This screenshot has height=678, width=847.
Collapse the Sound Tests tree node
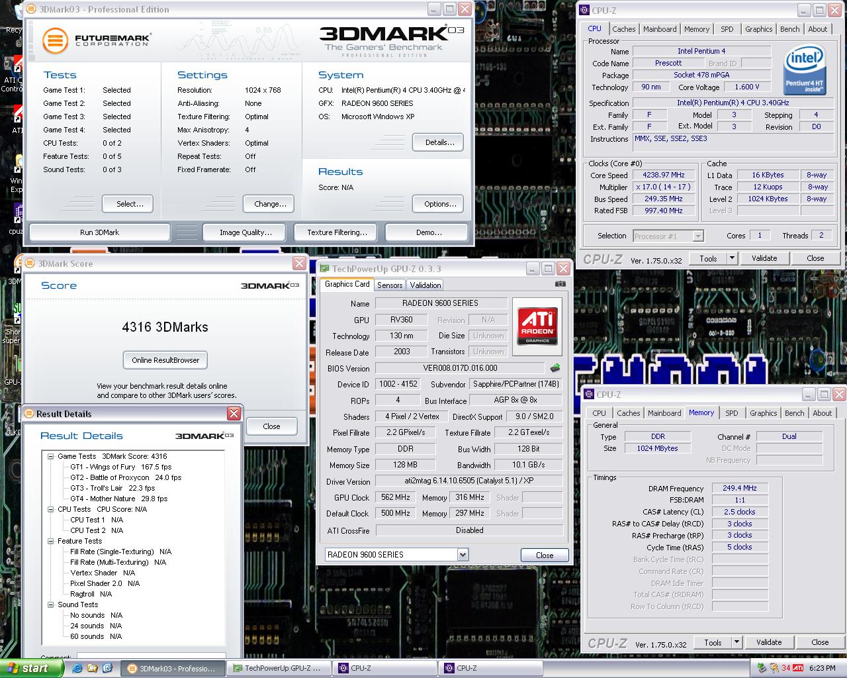[x=51, y=605]
